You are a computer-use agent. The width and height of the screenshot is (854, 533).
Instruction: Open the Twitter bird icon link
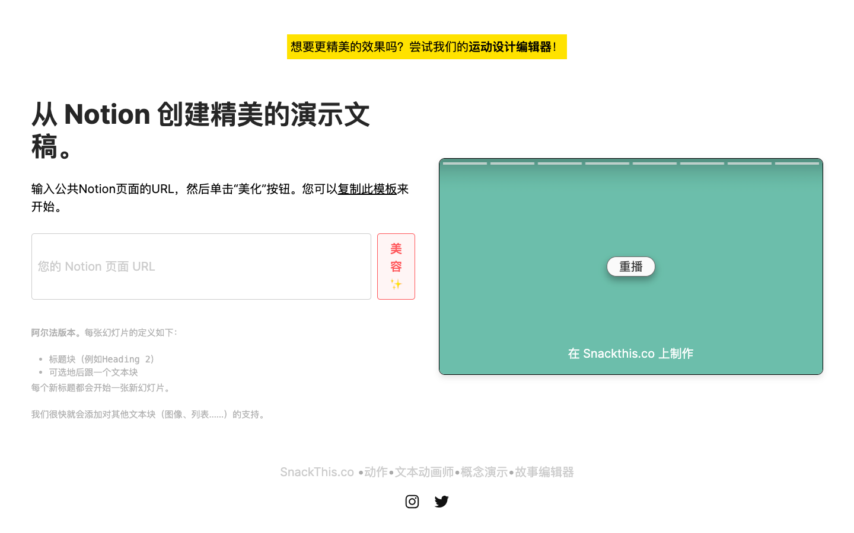tap(442, 502)
